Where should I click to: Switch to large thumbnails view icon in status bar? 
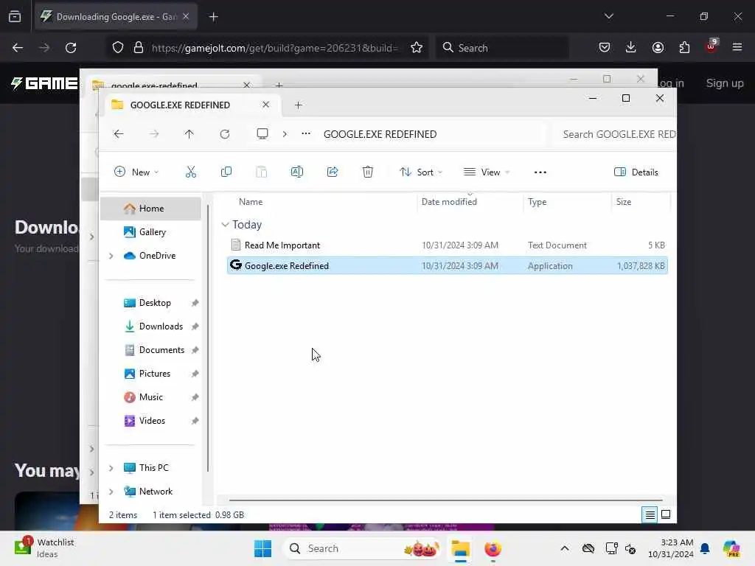(x=666, y=514)
